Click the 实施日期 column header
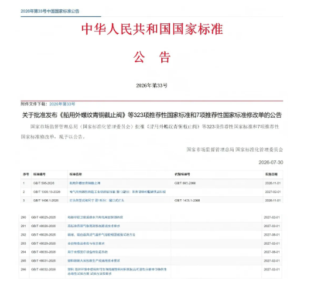Viewport: 325px width, 283px height. [x=271, y=174]
